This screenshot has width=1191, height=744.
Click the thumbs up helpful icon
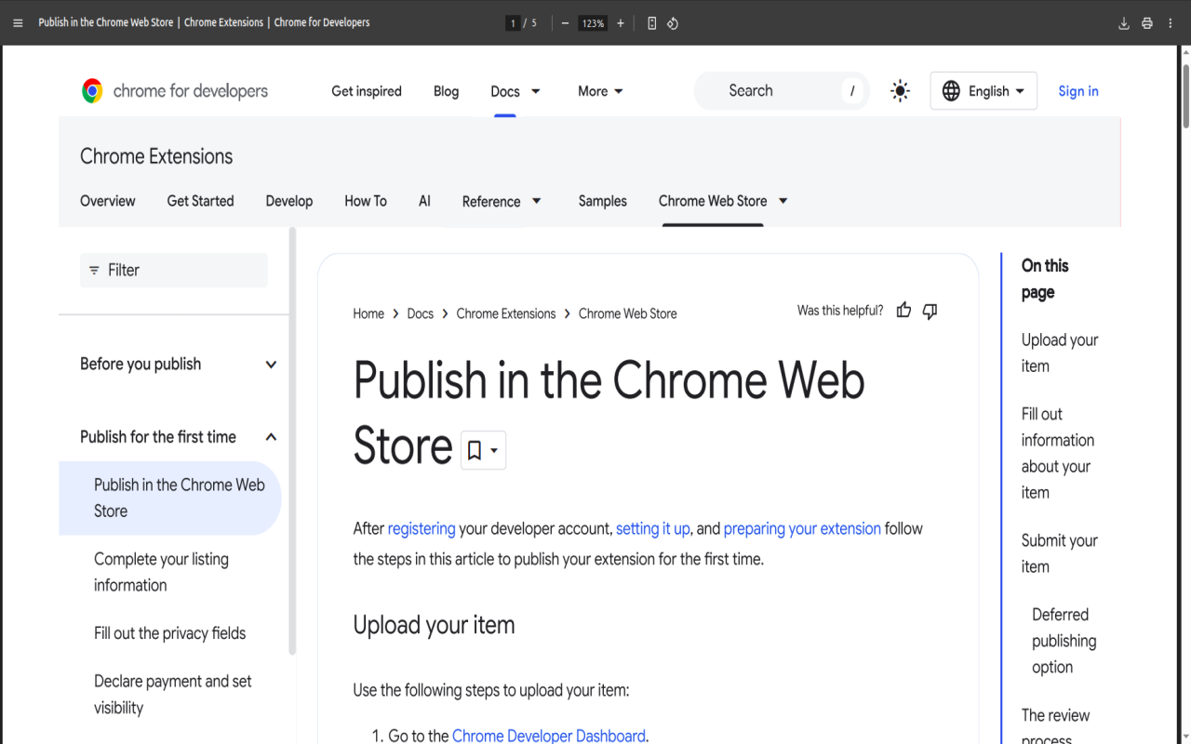point(903,311)
